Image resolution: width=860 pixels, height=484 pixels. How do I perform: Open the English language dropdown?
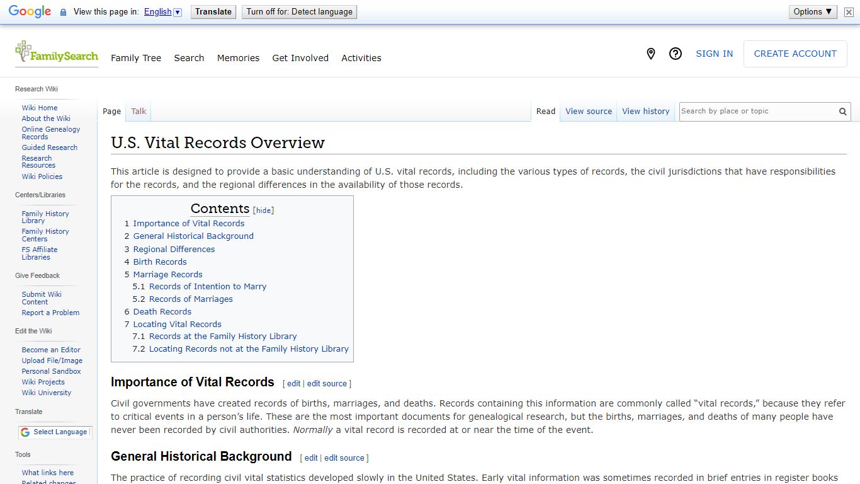coord(162,12)
